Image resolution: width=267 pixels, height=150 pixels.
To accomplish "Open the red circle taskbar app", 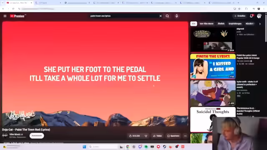I will (x=159, y=147).
